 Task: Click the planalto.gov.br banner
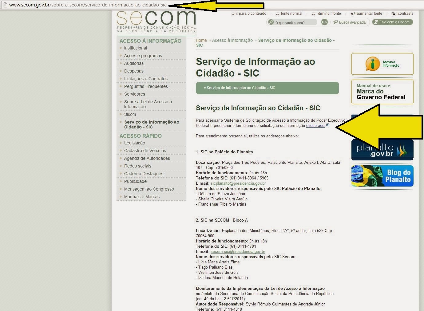[x=382, y=150]
